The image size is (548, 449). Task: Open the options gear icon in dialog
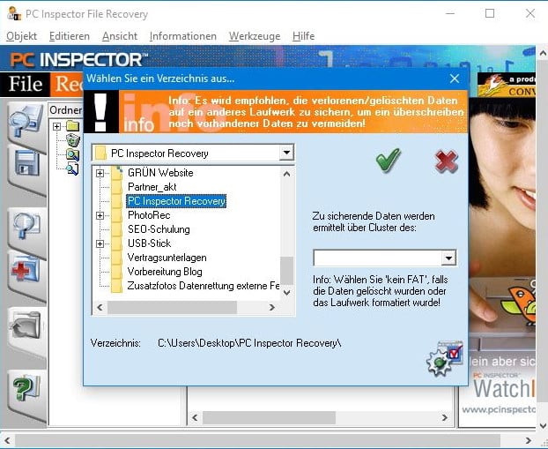click(445, 358)
